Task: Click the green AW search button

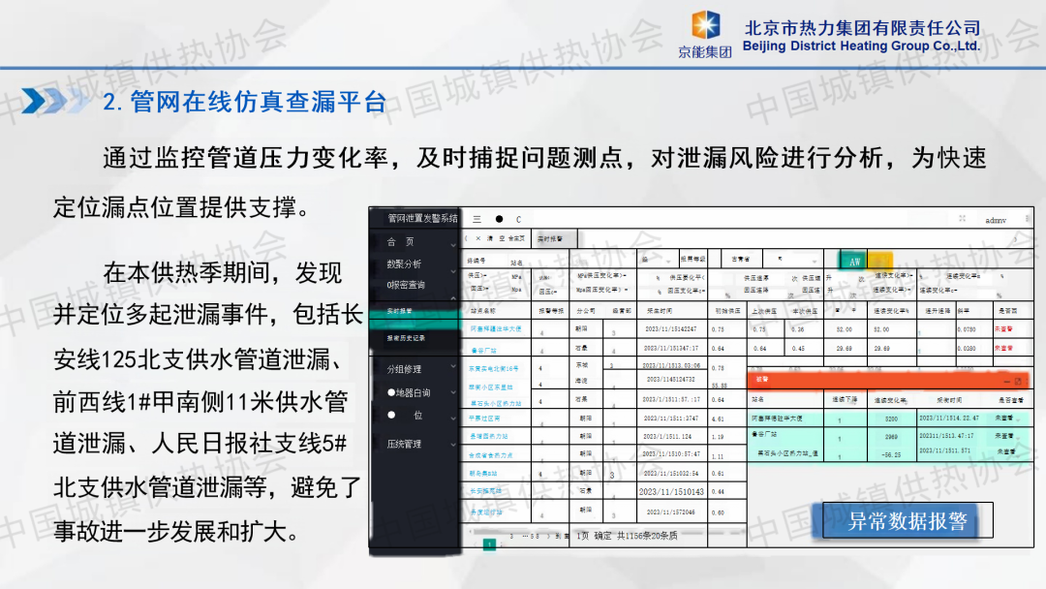Action: pyautogui.click(x=853, y=261)
